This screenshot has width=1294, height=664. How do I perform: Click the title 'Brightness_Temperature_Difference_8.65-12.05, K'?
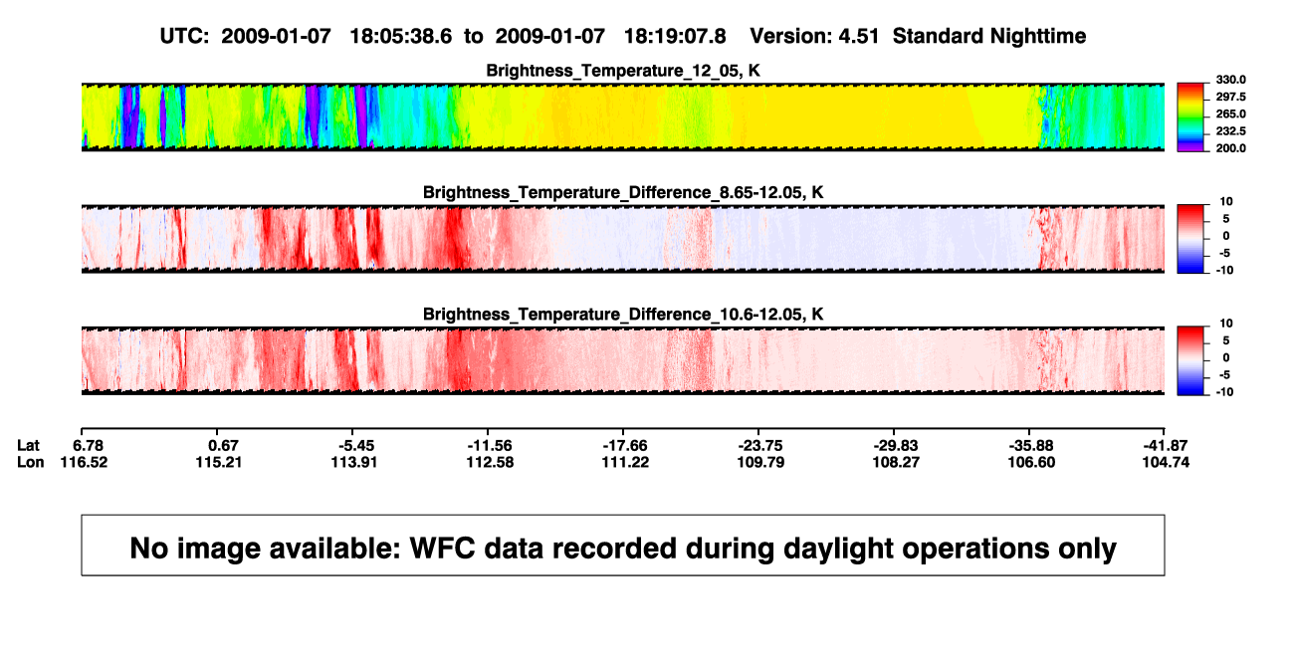pos(623,192)
